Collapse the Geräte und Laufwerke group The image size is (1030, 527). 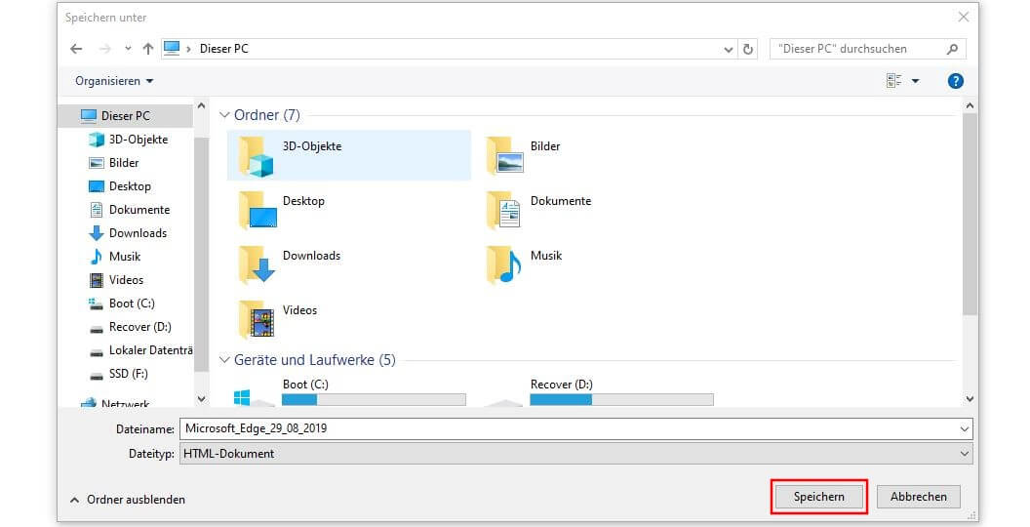tap(224, 360)
